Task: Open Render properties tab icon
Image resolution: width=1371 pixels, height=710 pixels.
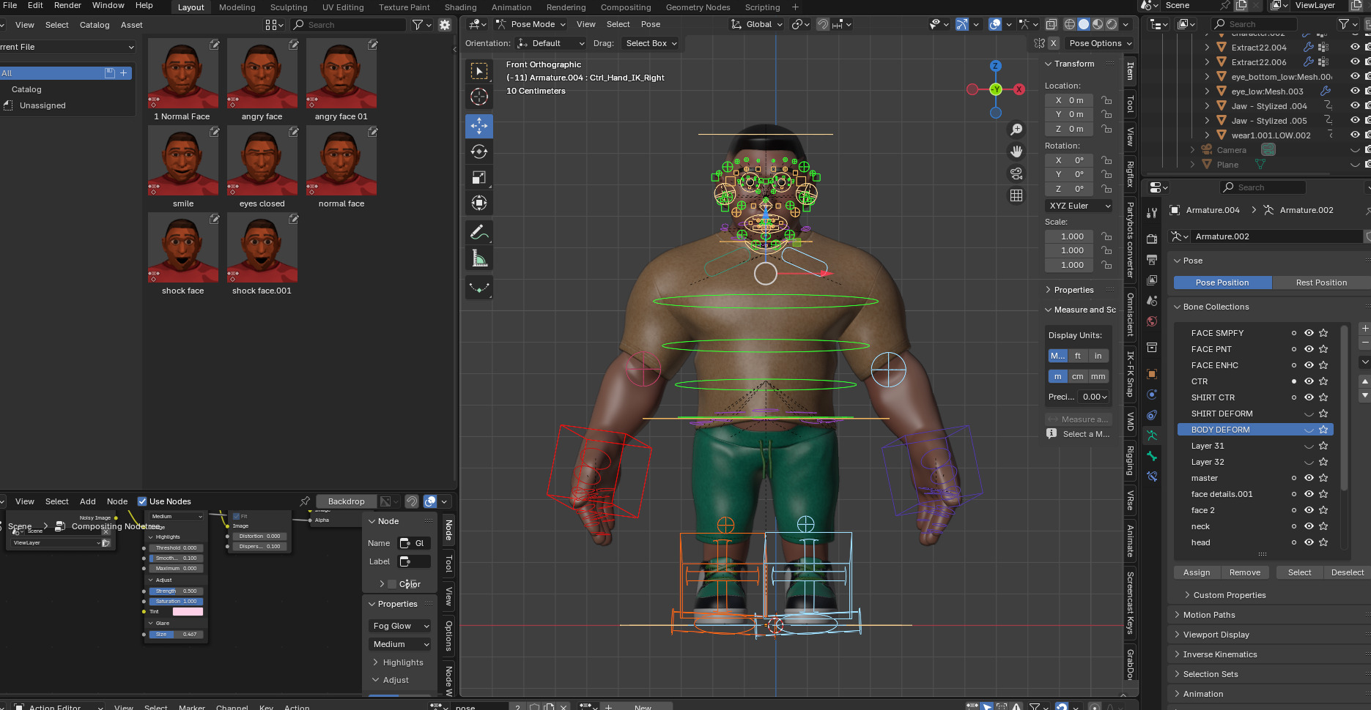Action: [1152, 239]
